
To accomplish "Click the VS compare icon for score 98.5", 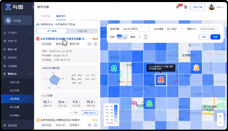I will pyautogui.click(x=89, y=44).
